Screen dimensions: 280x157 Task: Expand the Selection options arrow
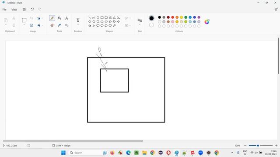tap(24, 25)
